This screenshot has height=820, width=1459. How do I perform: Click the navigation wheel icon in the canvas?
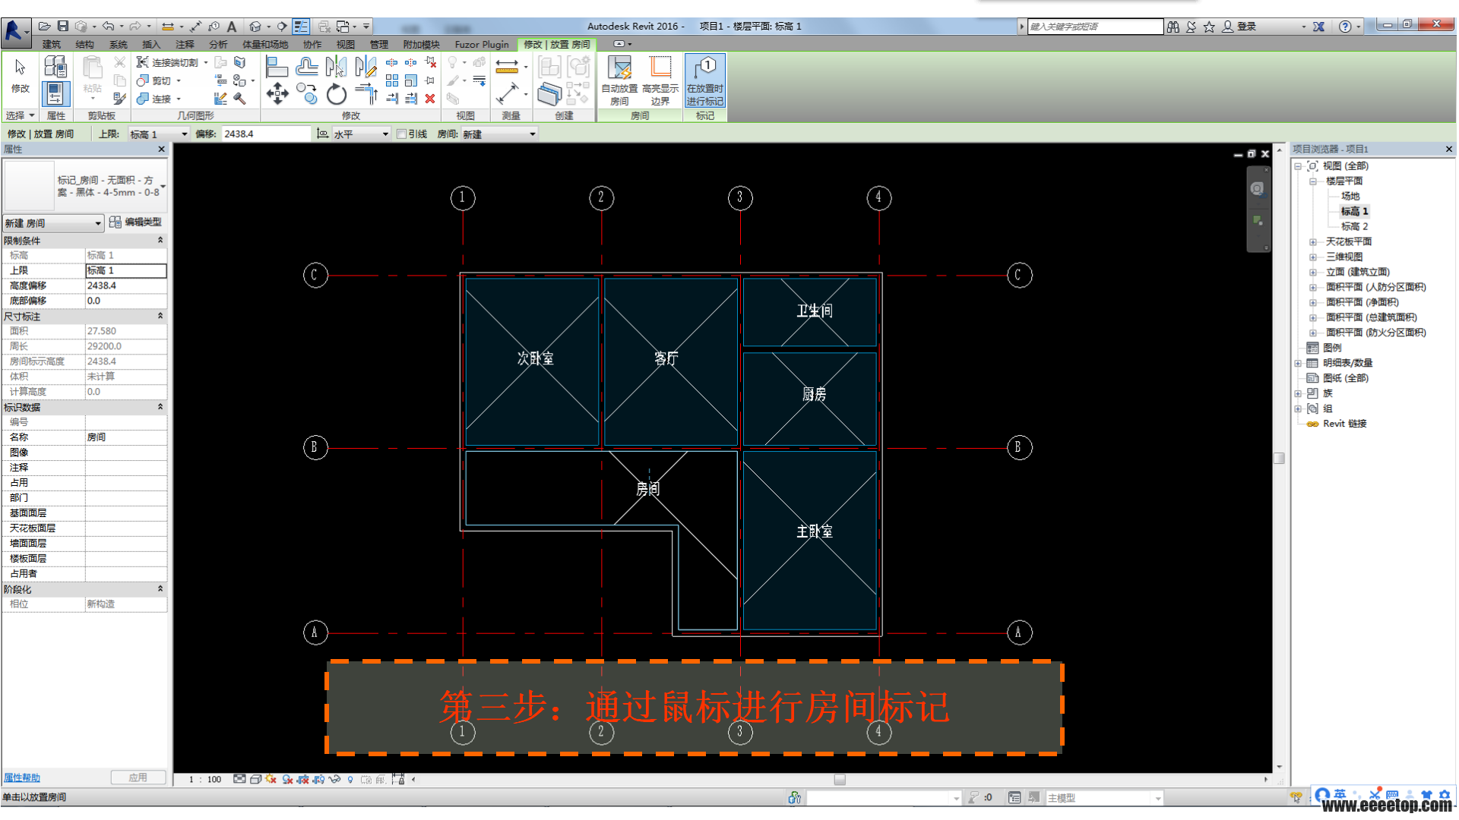click(1257, 189)
